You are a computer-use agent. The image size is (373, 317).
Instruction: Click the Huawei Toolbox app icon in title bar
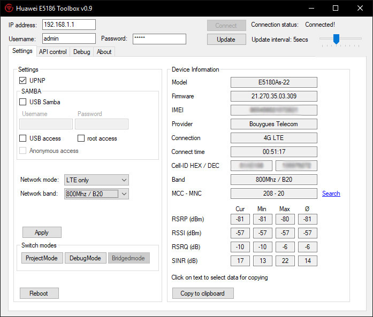point(9,8)
